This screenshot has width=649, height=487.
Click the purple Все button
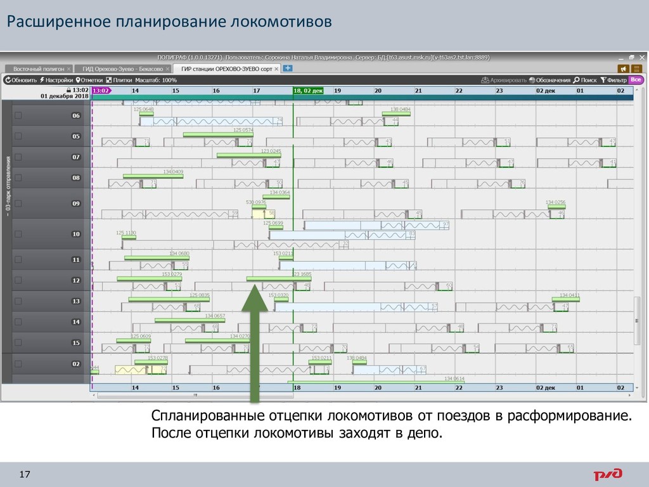coord(636,80)
